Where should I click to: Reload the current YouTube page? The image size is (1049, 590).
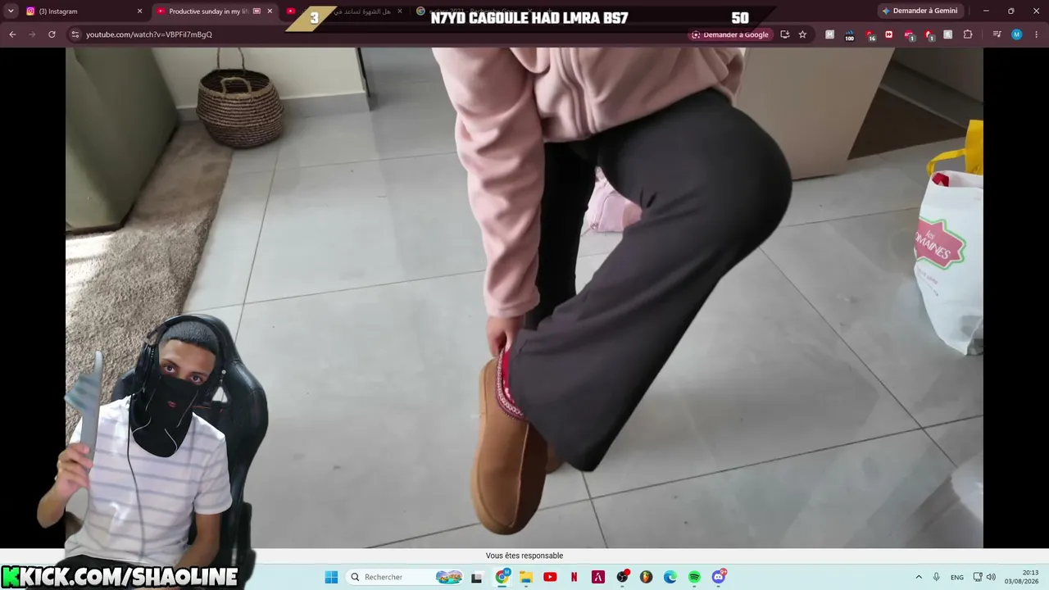[x=52, y=34]
